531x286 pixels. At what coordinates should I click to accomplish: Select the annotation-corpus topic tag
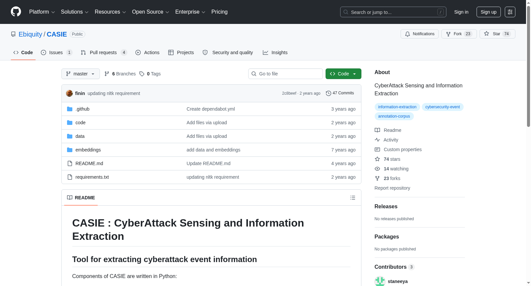click(394, 116)
